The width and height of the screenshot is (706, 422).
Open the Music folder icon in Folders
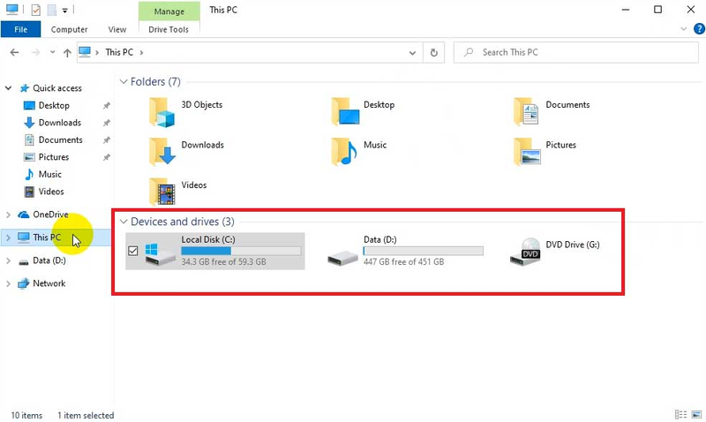344,152
